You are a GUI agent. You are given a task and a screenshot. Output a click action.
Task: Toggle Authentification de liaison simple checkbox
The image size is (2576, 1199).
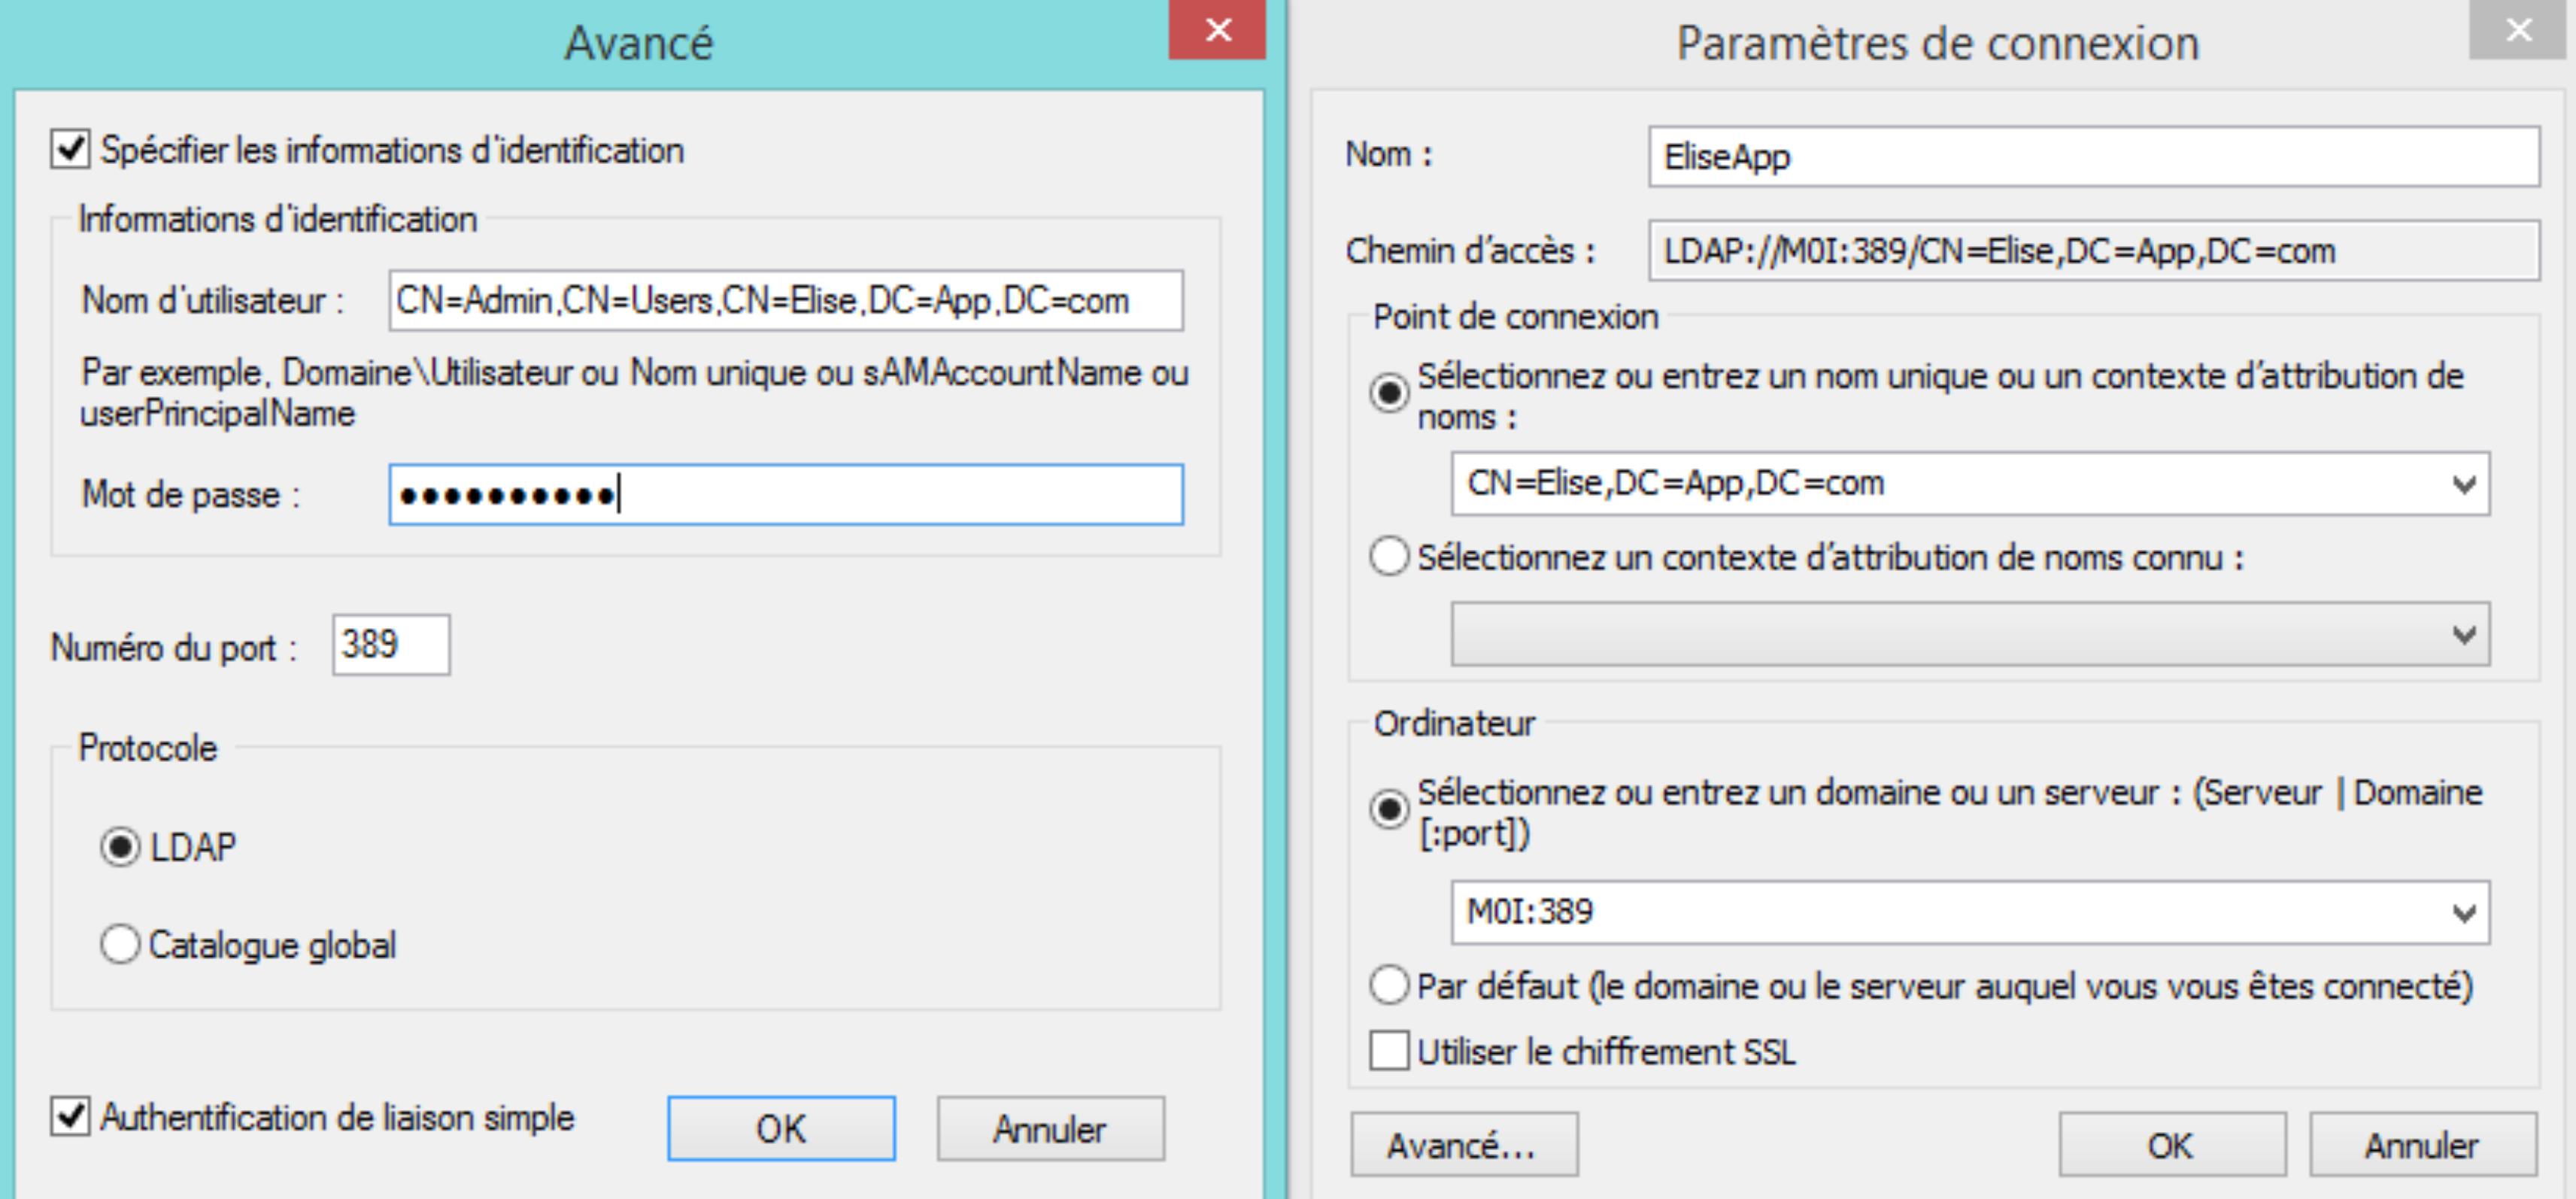71,1116
